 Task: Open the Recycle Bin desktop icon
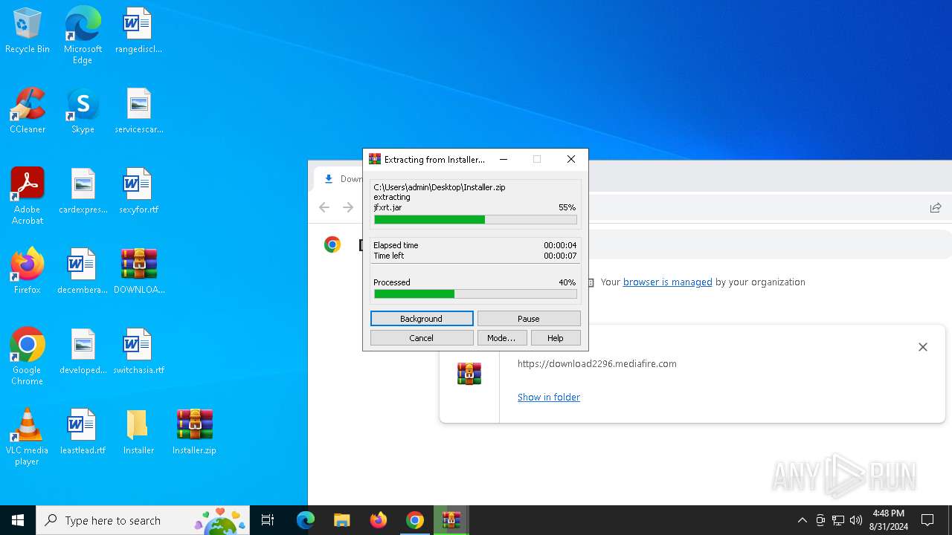pos(28,31)
